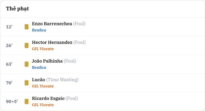Open Ricardo Esgaio player name
Viewport: 205px width, 111px height.
point(48,98)
